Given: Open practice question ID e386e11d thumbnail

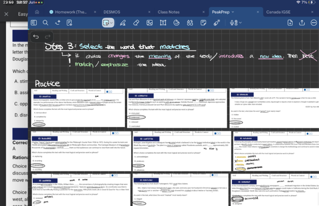Looking at the screenshot, I should [x=177, y=108].
